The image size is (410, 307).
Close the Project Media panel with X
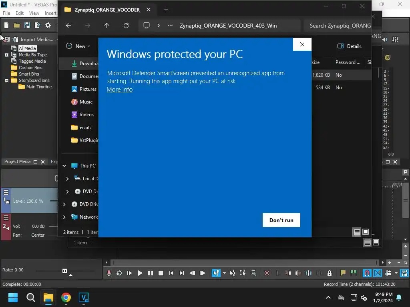pos(42,162)
